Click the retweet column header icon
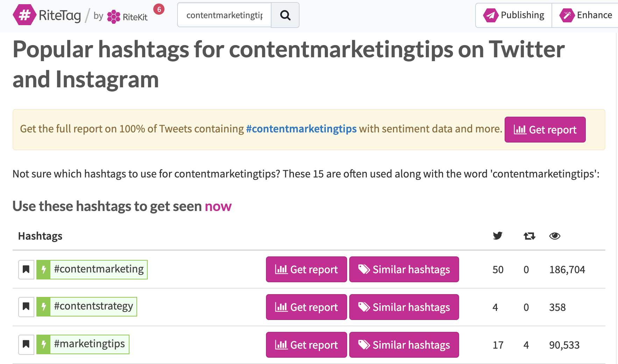Screen dimensions: 618x364 pos(528,236)
